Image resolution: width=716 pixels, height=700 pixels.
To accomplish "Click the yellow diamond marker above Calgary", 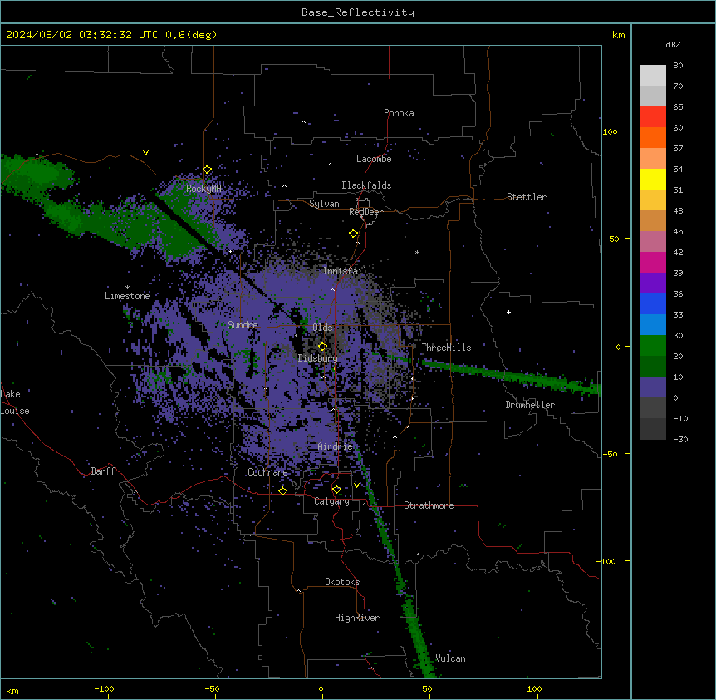I will [x=336, y=490].
